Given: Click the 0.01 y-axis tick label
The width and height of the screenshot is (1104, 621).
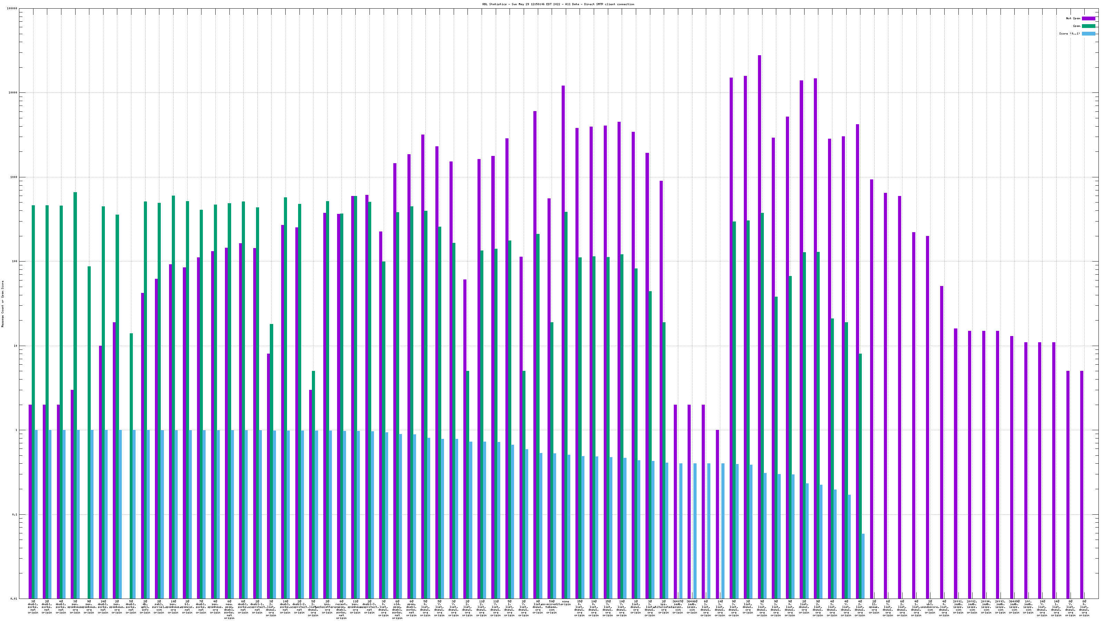Looking at the screenshot, I should pos(14,599).
